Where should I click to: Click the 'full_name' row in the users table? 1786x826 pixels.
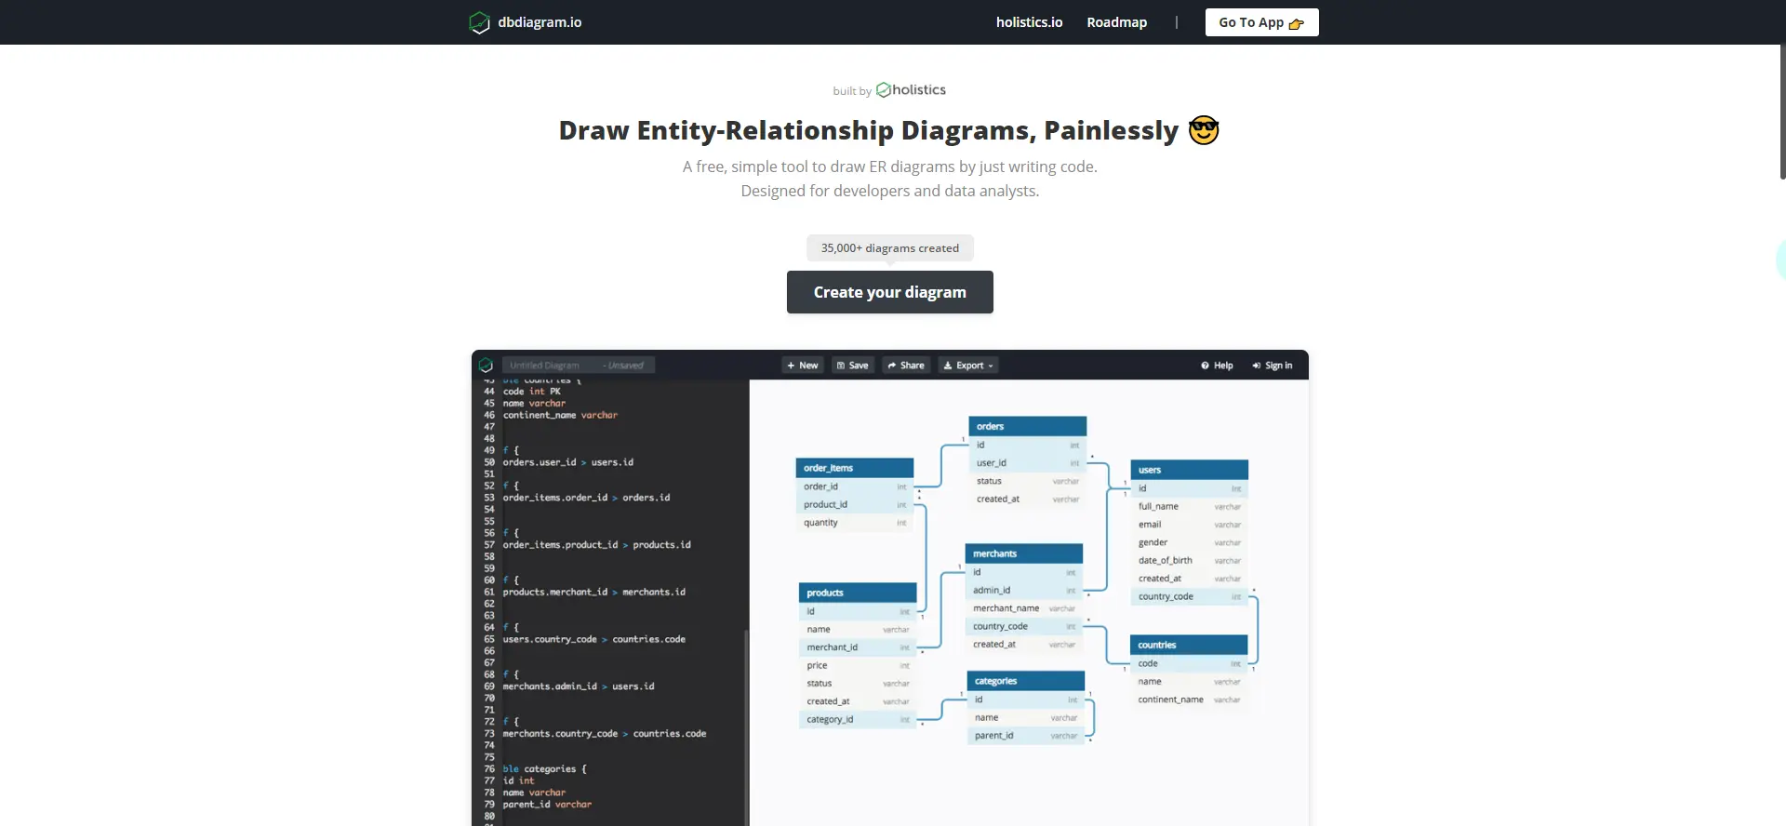click(x=1190, y=507)
